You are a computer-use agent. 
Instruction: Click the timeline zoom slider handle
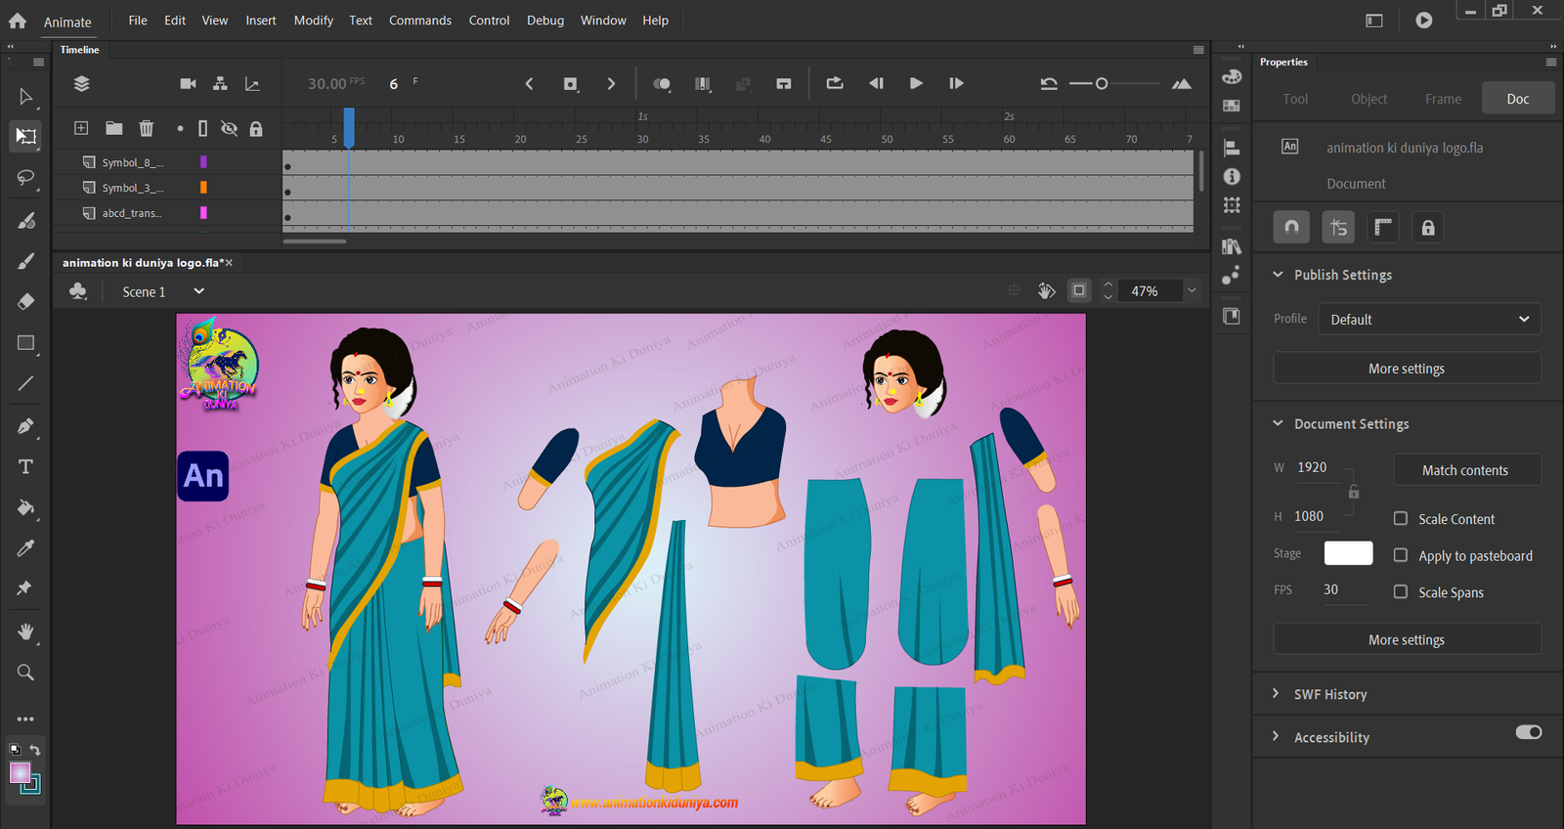(1102, 84)
